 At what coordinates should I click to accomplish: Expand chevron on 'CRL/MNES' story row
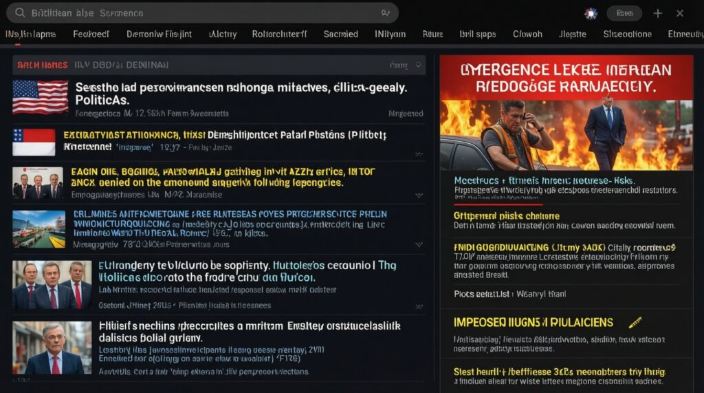[419, 244]
